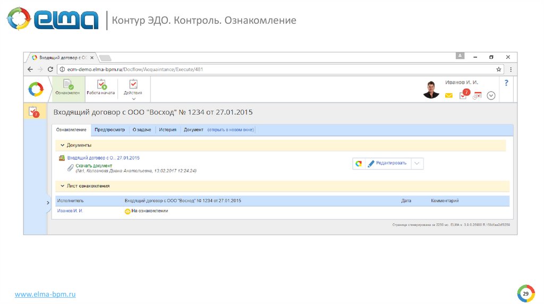Switch to the Предпросмотр tab
Image resolution: width=544 pixels, height=304 pixels.
coord(109,130)
